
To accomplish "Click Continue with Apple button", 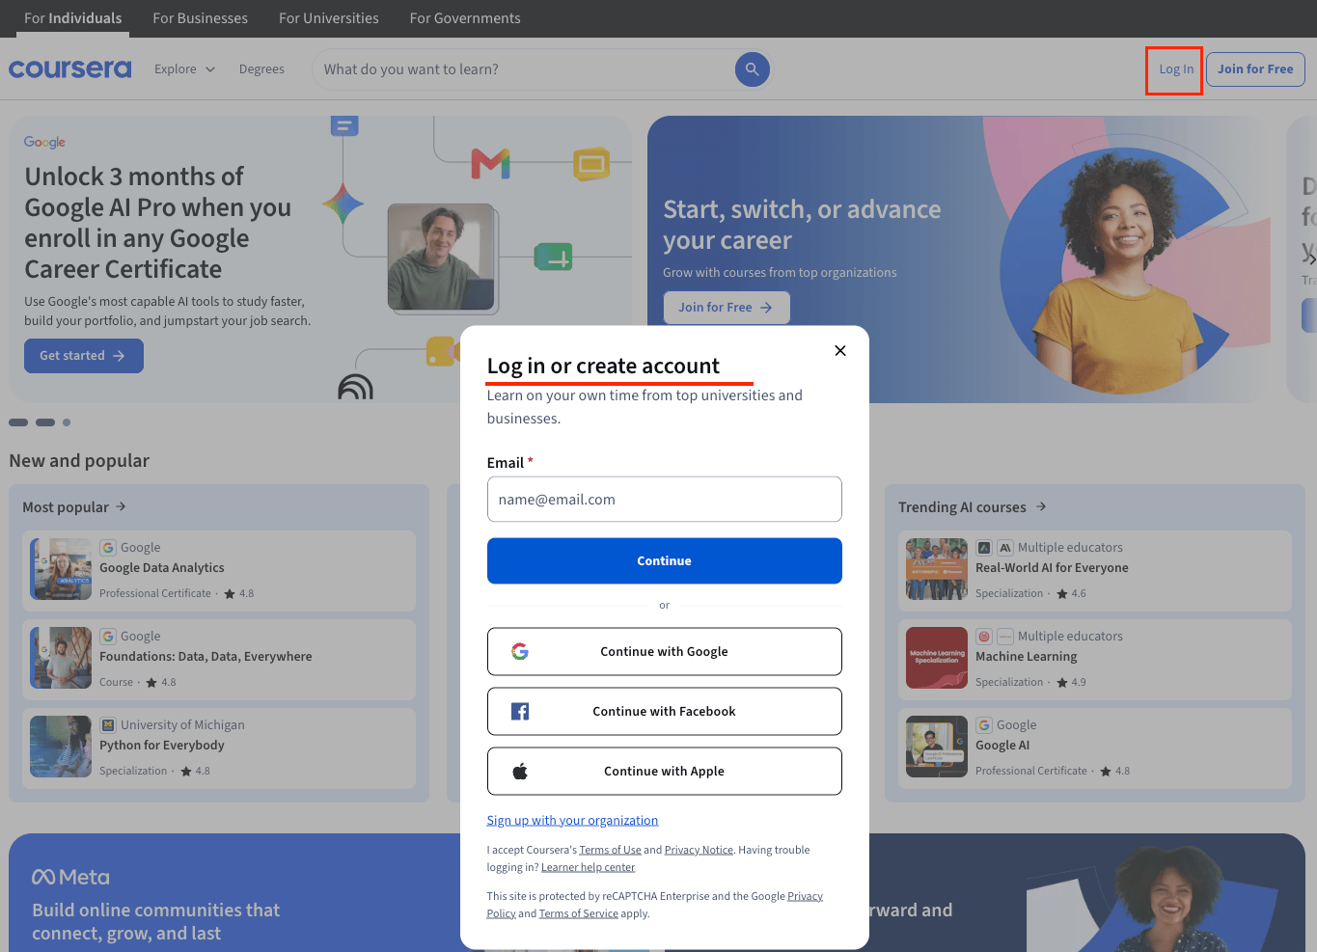I will [665, 772].
